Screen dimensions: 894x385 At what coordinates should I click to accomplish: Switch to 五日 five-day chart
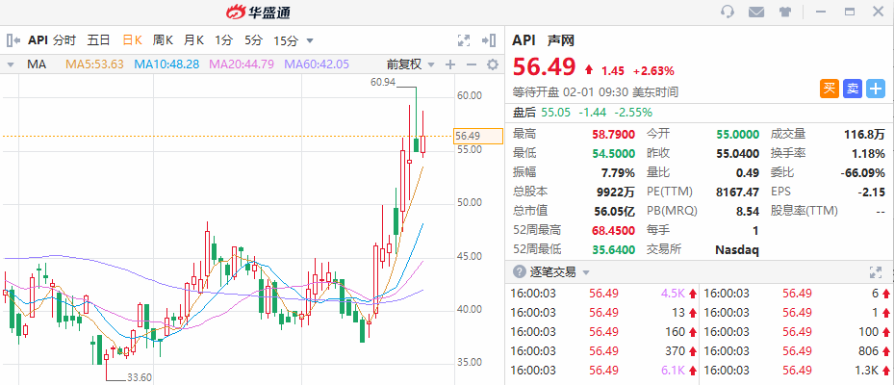click(98, 40)
